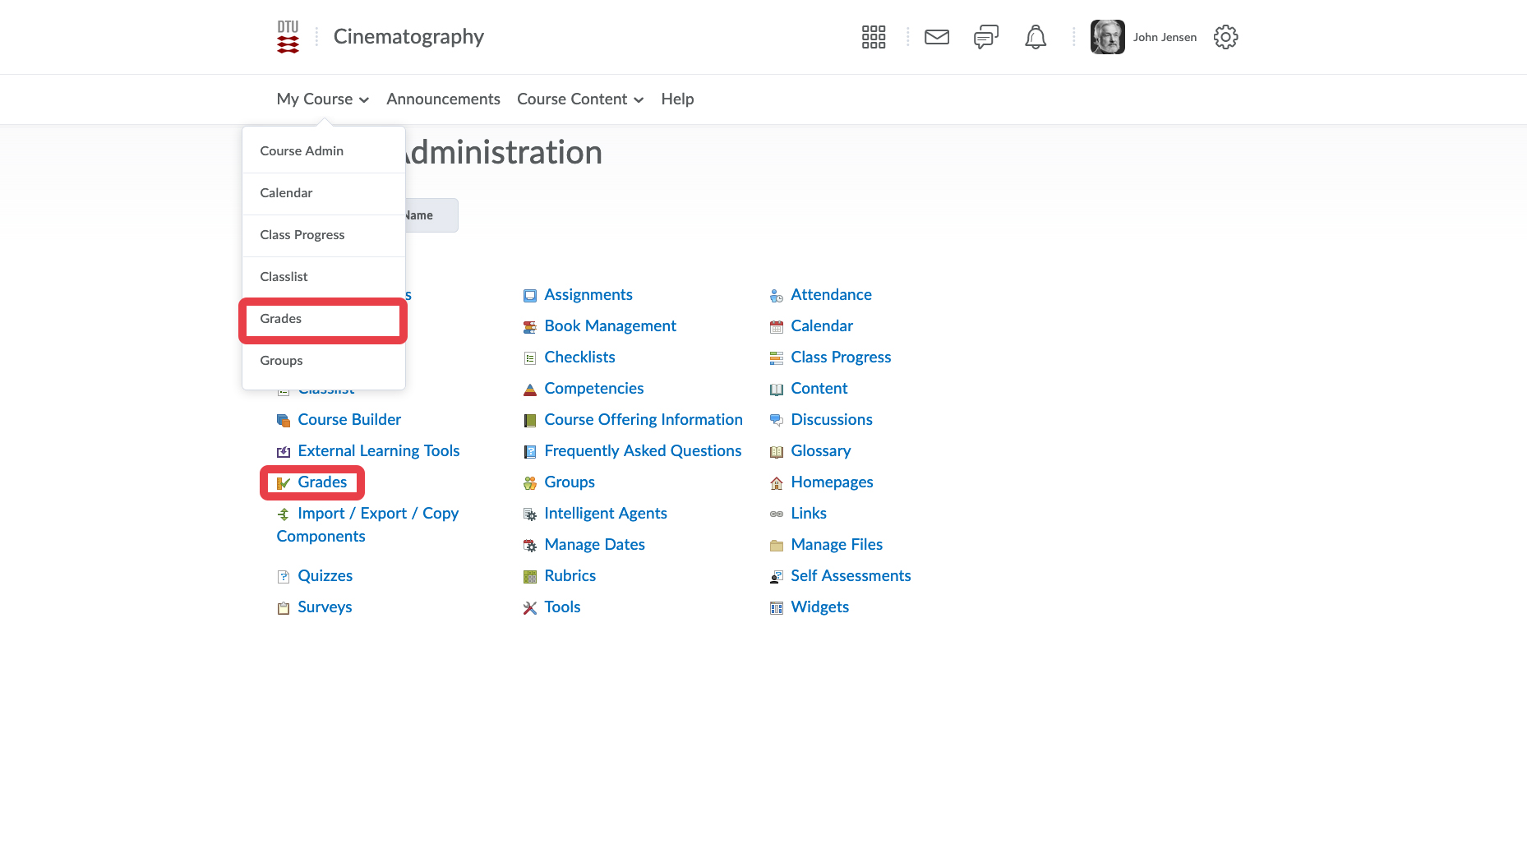Image resolution: width=1527 pixels, height=858 pixels.
Task: Click the Rubrics grid icon
Action: (530, 577)
